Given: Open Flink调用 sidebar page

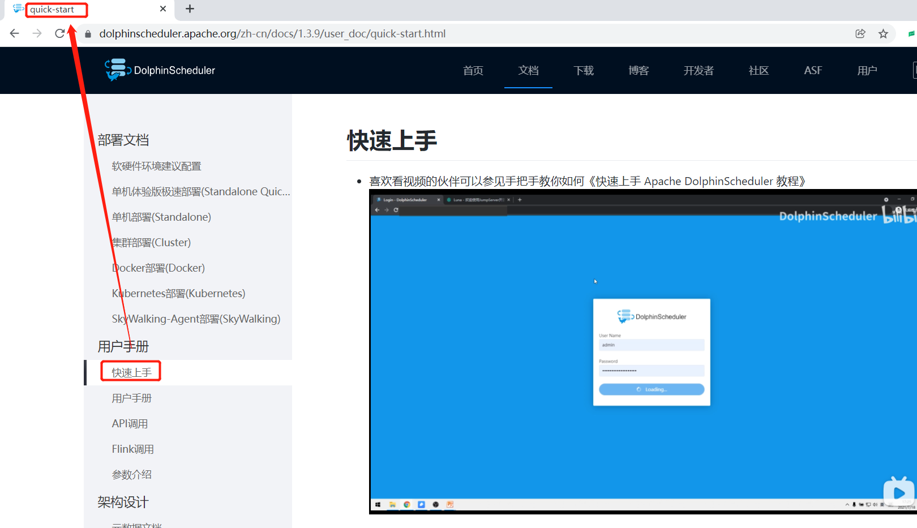Looking at the screenshot, I should point(132,449).
